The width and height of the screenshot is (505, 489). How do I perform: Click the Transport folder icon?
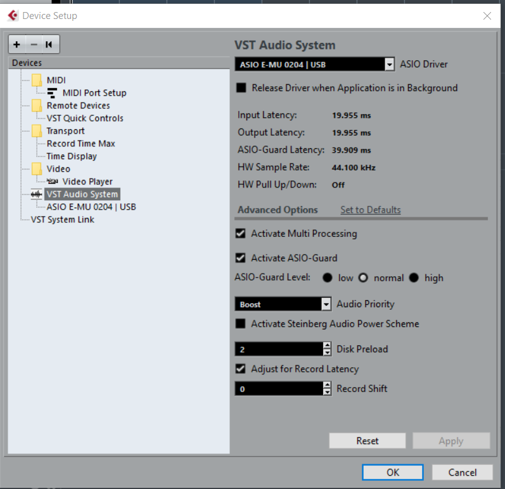(x=37, y=131)
